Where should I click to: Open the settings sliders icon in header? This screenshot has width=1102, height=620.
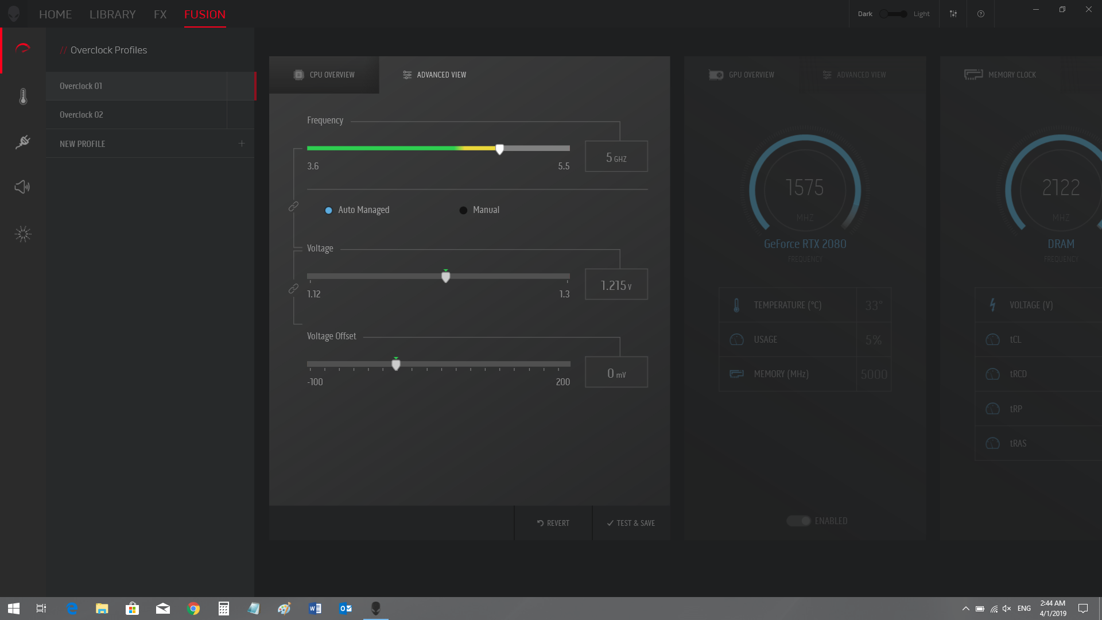(x=953, y=14)
